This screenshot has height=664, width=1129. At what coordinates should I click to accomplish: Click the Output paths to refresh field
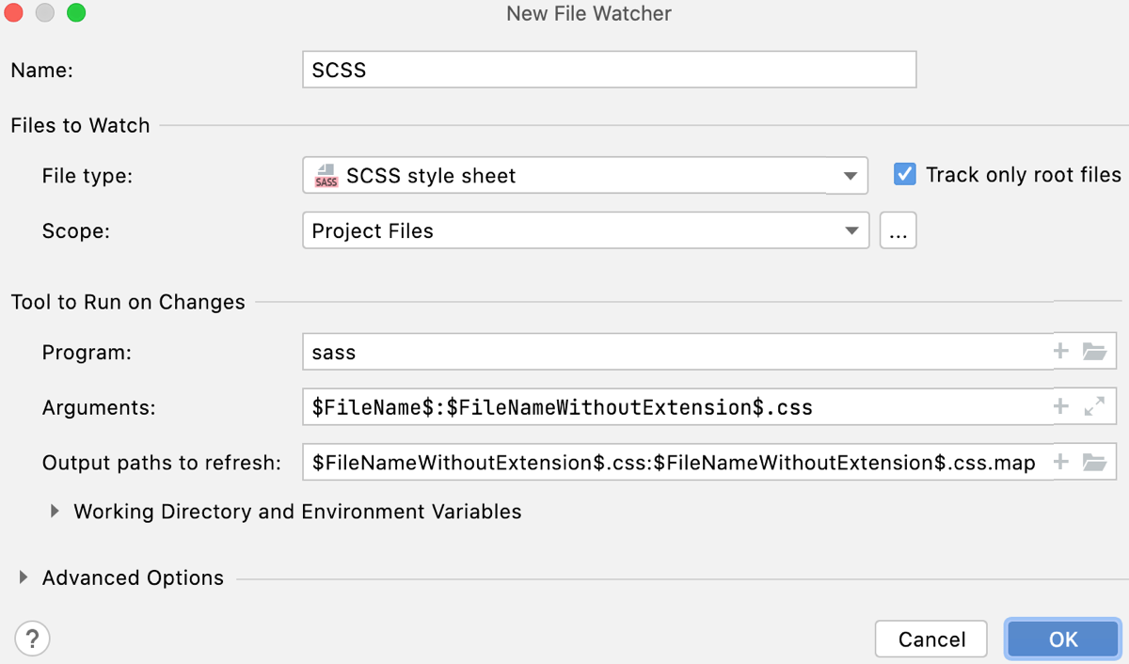[659, 462]
